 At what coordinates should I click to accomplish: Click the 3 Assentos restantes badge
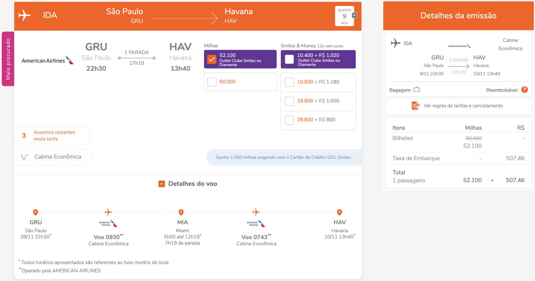pyautogui.click(x=53, y=135)
